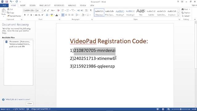Toggle italic formatting
Screen dimensions: 197x111
(28, 15)
